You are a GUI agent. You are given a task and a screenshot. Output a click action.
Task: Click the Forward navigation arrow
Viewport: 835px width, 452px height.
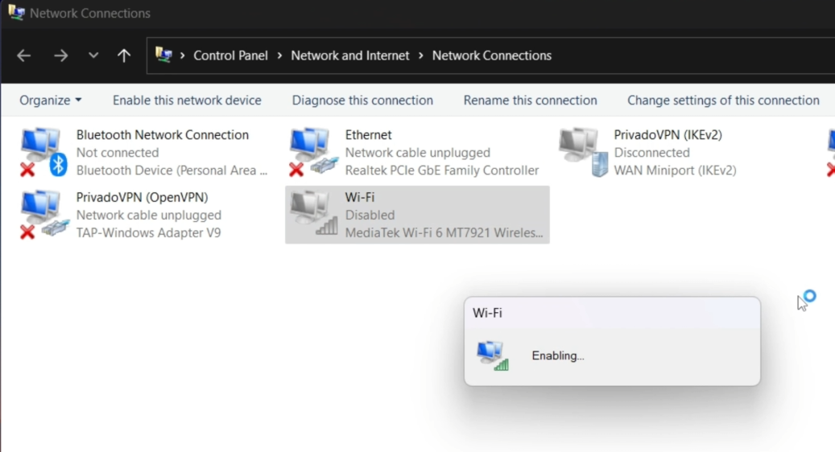coord(60,55)
